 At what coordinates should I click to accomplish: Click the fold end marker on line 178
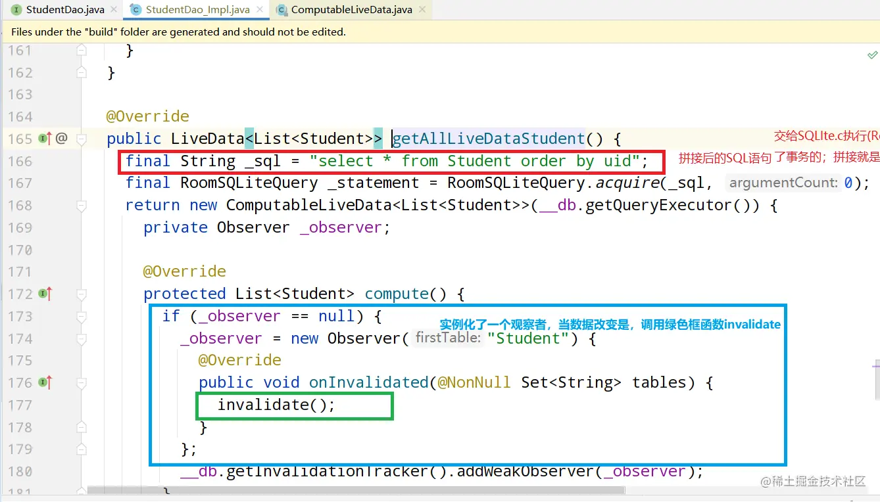(81, 427)
